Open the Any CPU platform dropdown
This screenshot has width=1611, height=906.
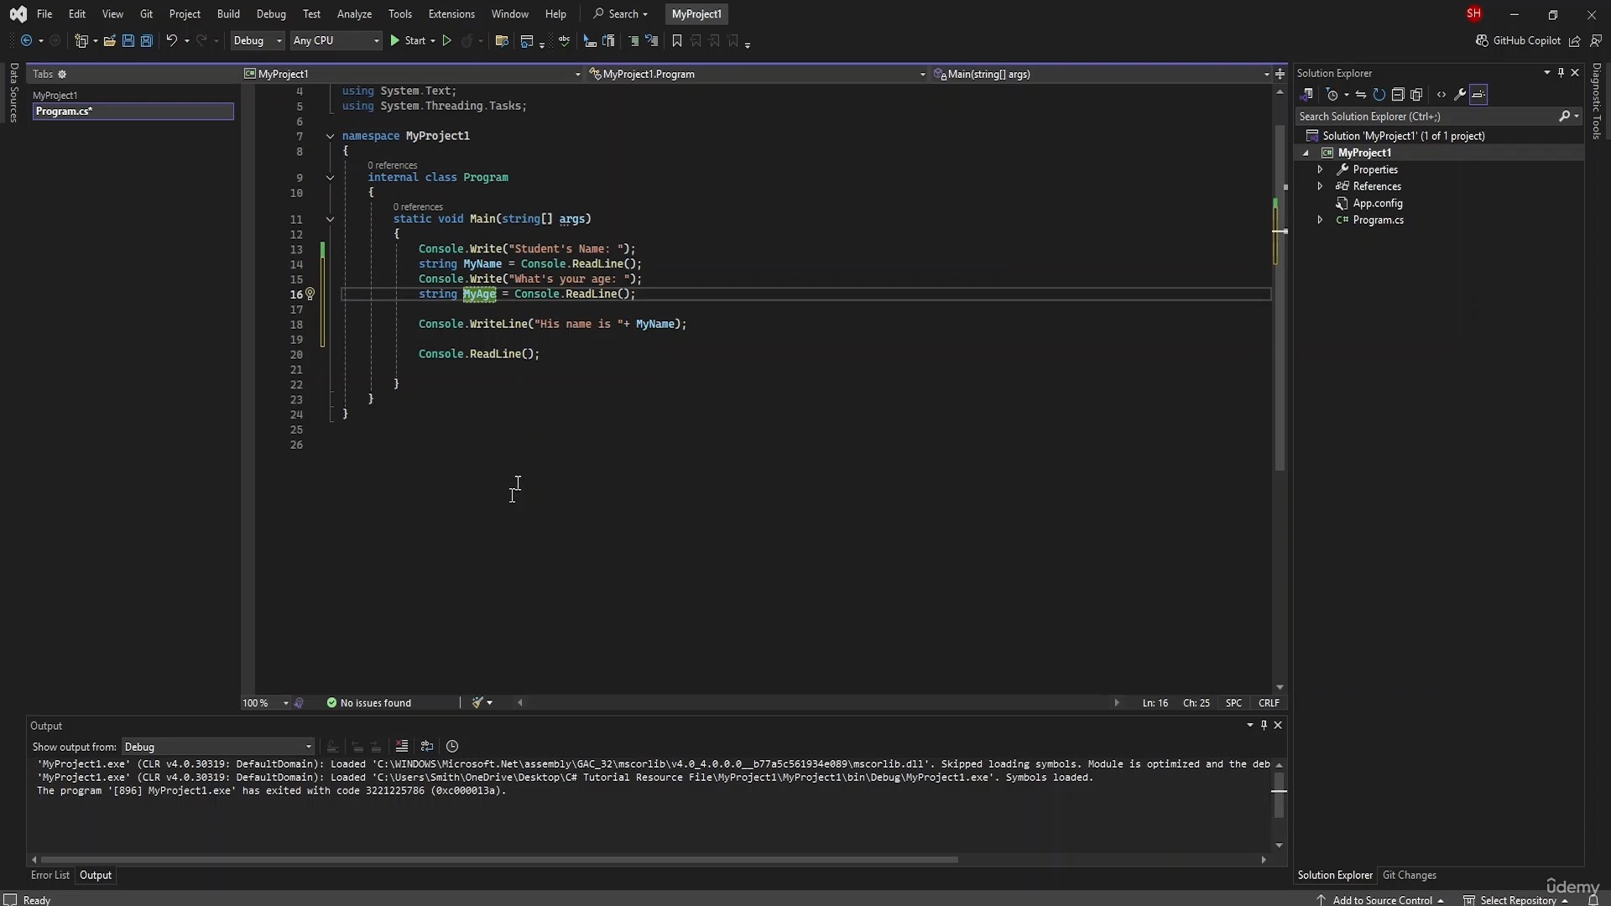tap(336, 40)
